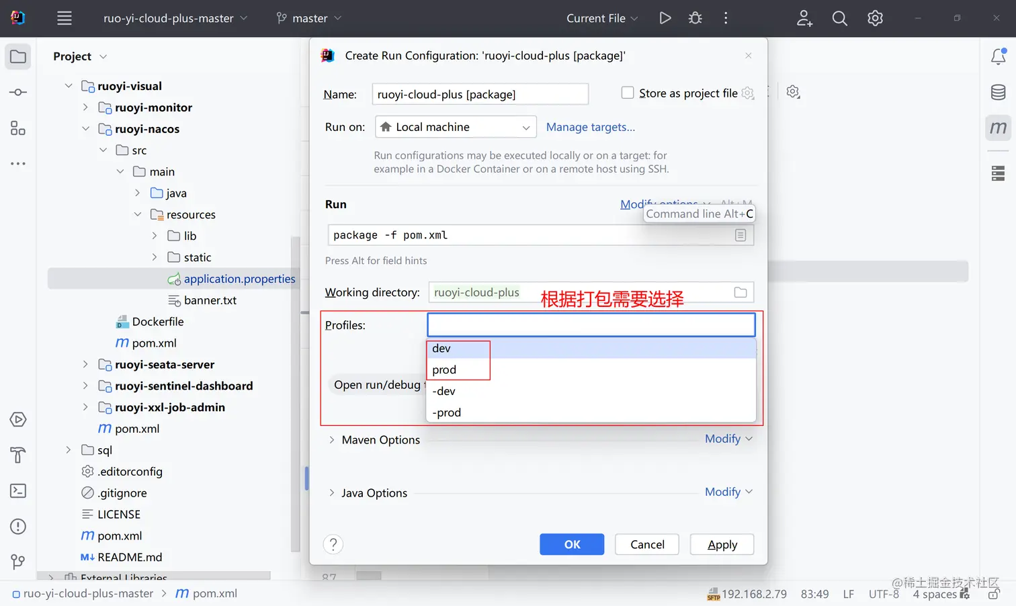Open the dialog help question mark

pyautogui.click(x=333, y=544)
